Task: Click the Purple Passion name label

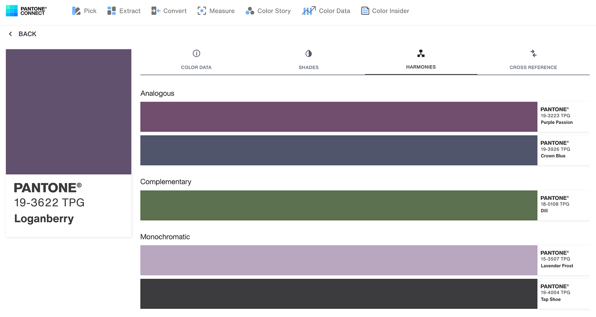Action: click(557, 122)
